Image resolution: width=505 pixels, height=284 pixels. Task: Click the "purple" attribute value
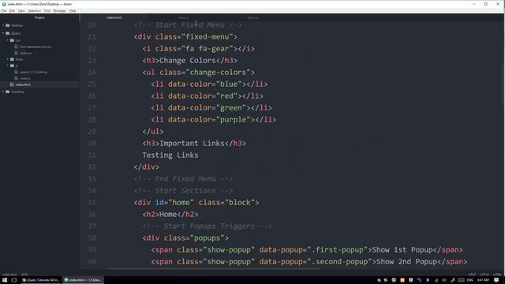[234, 120]
